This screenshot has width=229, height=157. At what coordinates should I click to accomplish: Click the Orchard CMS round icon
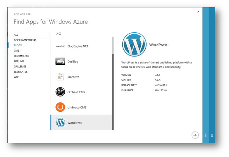(60, 92)
